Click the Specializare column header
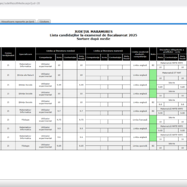Viewport: 187px width, 187px height. click(x=25, y=54)
